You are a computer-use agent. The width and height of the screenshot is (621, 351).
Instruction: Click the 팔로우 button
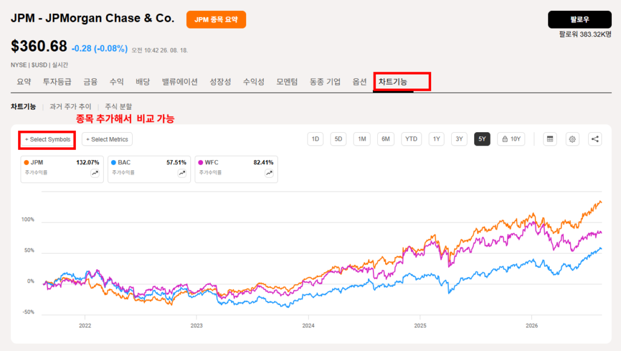click(579, 19)
